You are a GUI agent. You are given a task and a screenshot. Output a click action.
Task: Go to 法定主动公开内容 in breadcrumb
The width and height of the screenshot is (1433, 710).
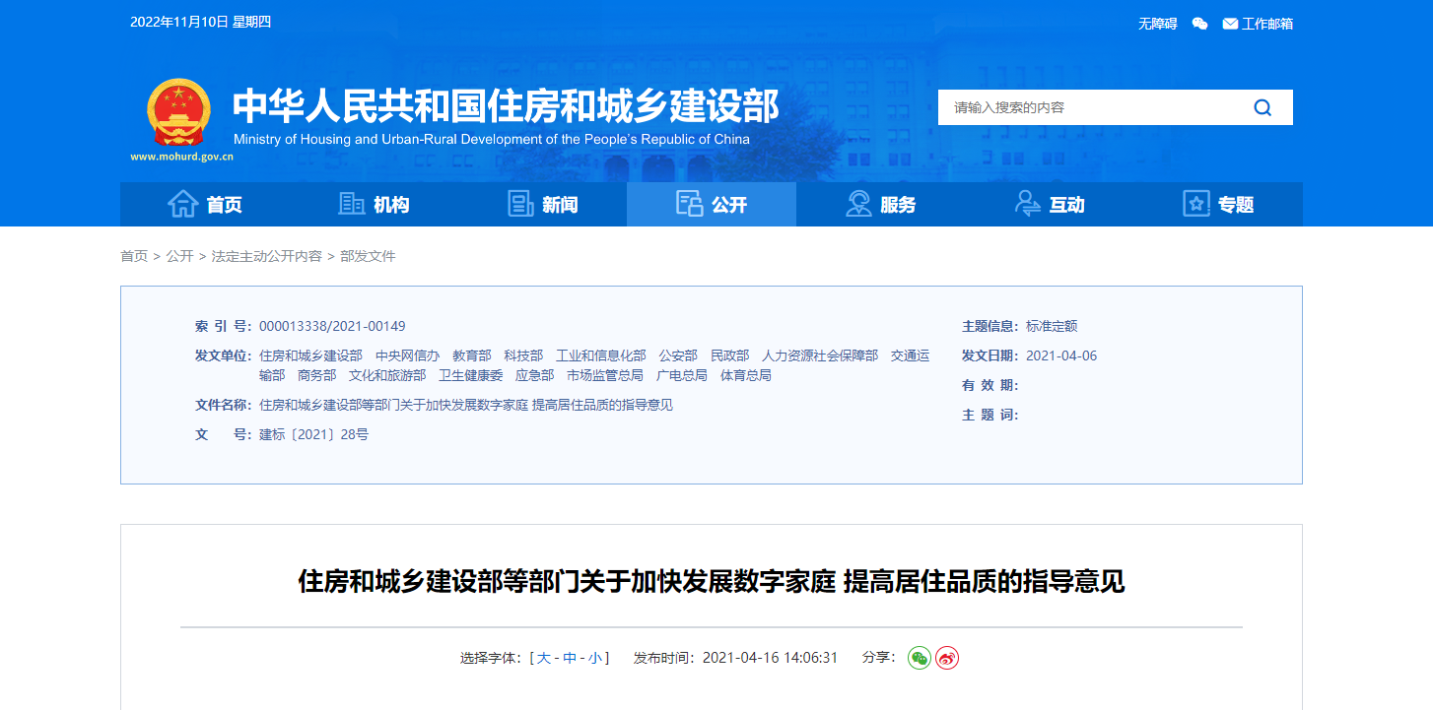point(267,256)
